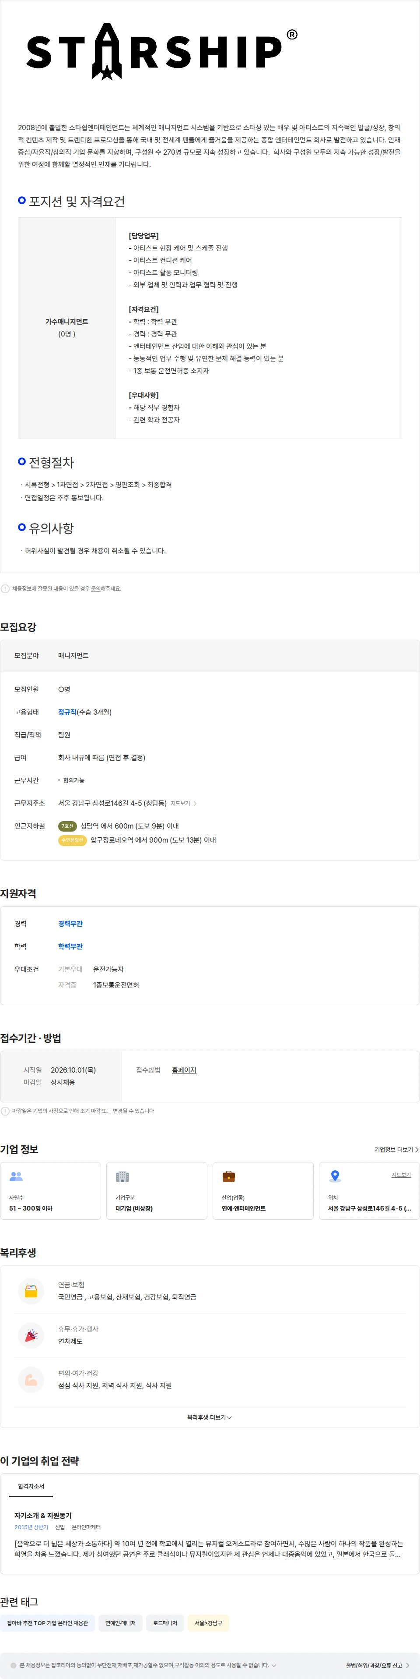Click the 경력무관 experience link
The width and height of the screenshot is (420, 1679).
[70, 924]
